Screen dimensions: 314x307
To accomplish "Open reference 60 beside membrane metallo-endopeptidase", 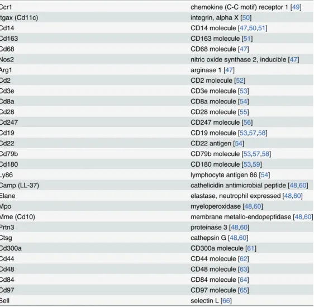I will 308,217.
